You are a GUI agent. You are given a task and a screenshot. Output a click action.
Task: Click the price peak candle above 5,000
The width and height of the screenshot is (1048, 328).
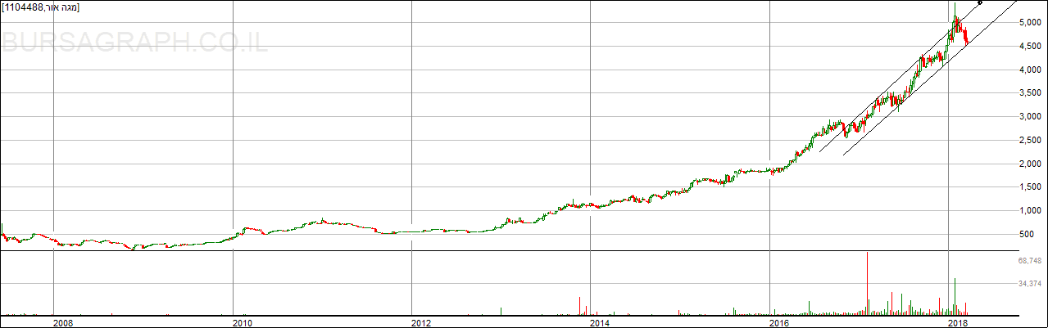pyautogui.click(x=955, y=18)
